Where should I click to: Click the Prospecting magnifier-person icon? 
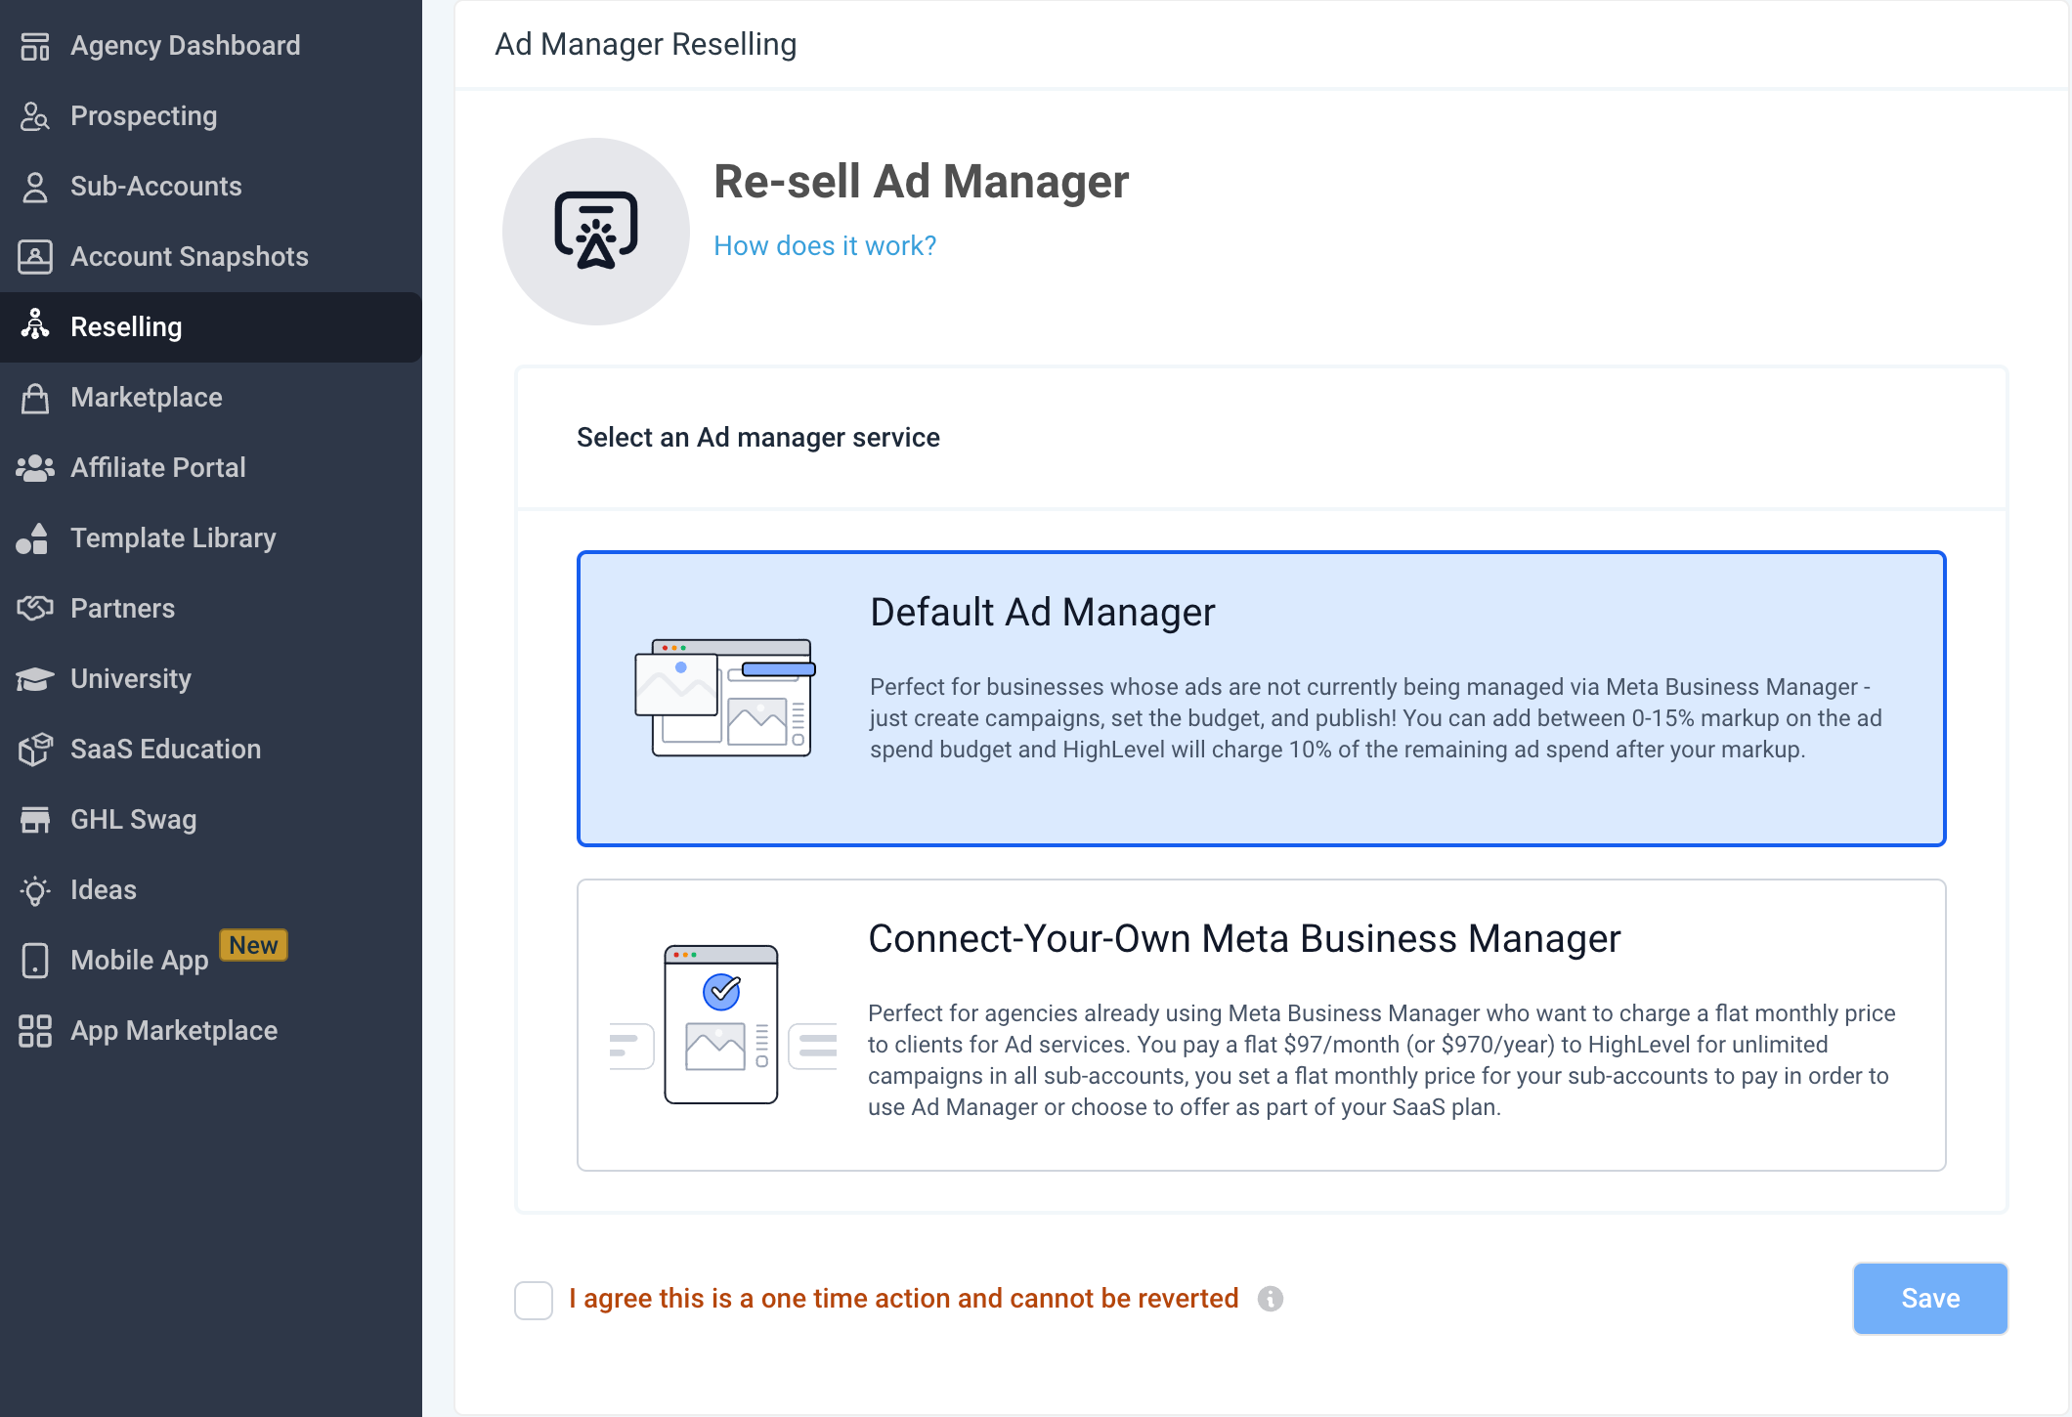(x=35, y=116)
